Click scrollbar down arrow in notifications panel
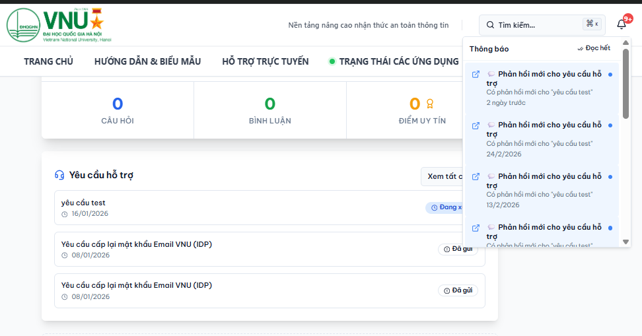Viewport: 642px width, 336px height. [625, 242]
